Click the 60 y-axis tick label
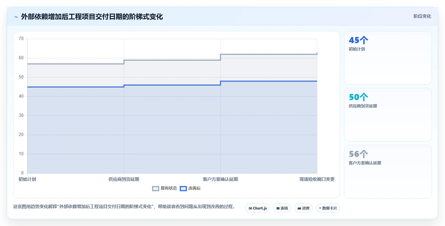 click(21, 58)
